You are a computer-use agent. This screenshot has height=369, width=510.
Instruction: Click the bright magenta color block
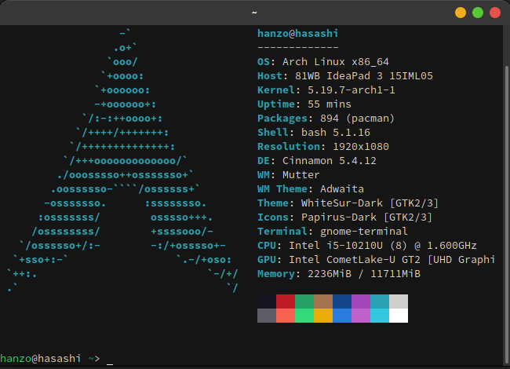[361, 316]
